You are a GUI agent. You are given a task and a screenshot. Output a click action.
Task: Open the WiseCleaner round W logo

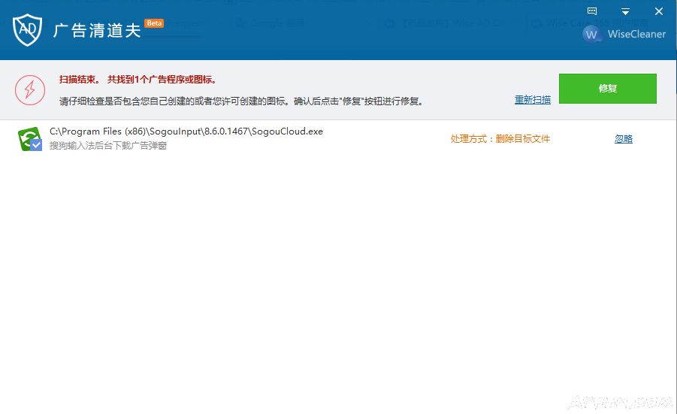point(592,35)
